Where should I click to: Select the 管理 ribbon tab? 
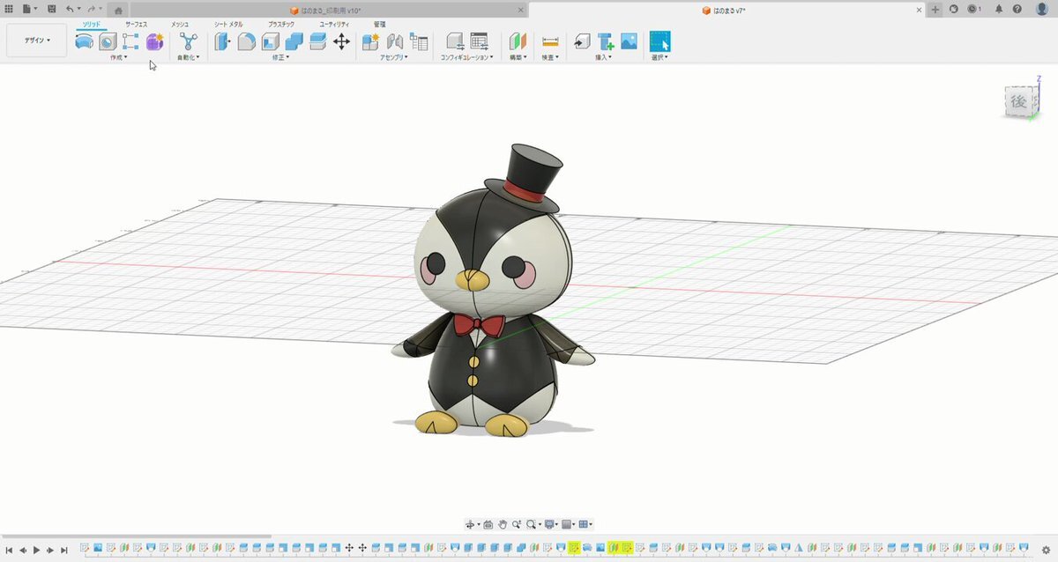tap(379, 25)
